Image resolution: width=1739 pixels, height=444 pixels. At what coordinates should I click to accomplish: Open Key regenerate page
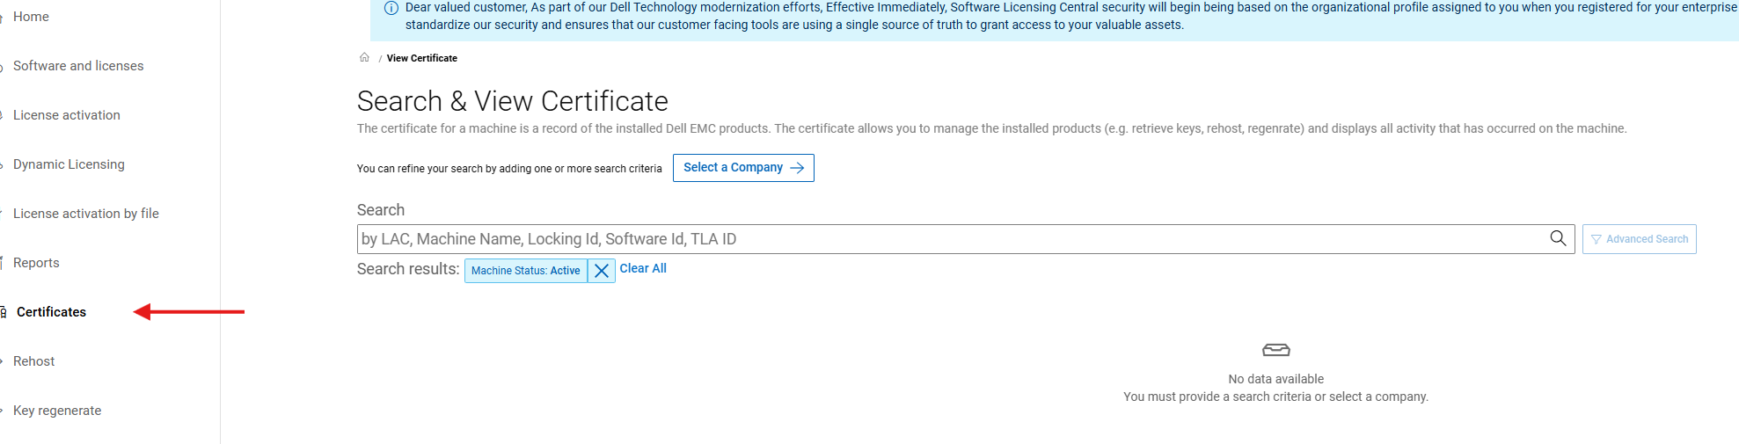coord(57,411)
